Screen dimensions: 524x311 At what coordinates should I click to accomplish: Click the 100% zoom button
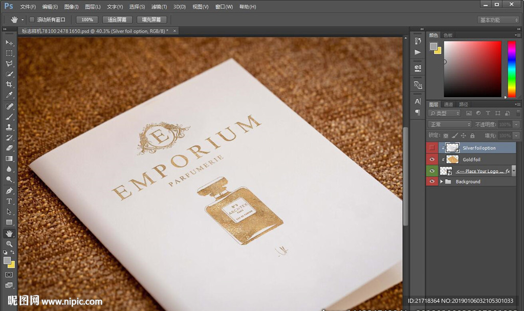click(87, 20)
